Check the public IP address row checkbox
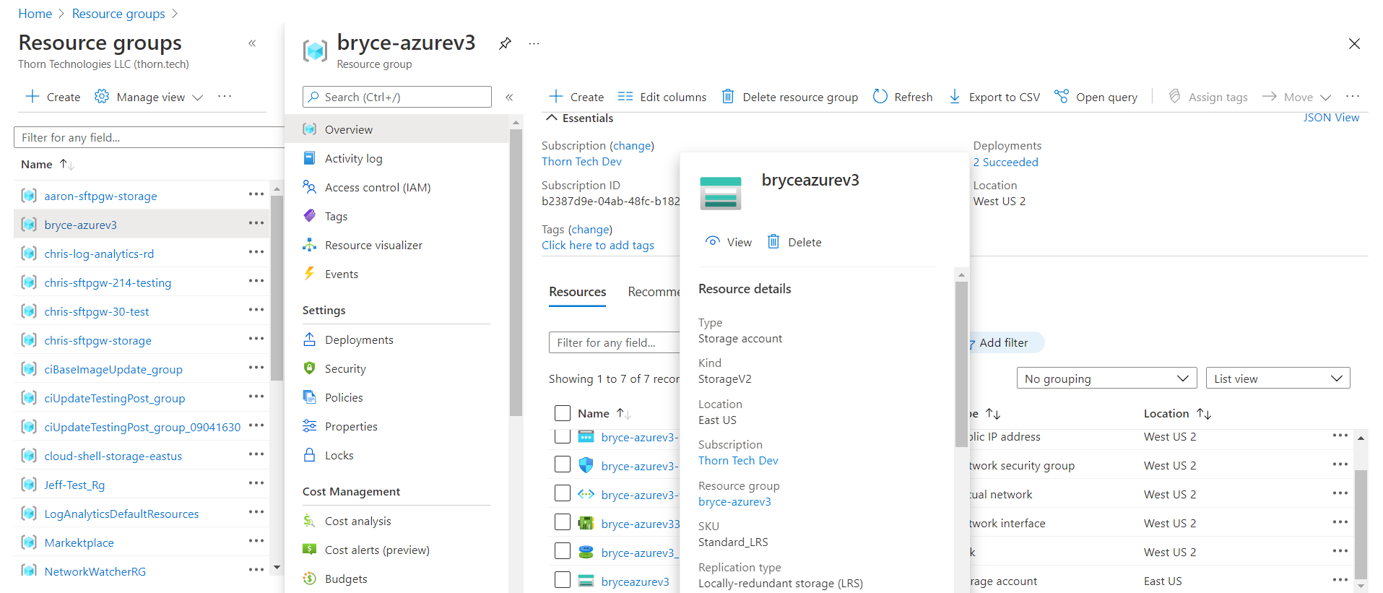 563,436
